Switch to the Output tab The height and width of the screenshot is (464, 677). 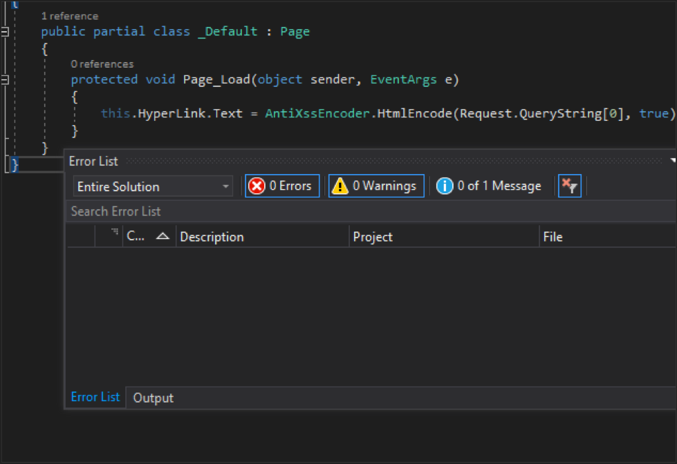click(x=154, y=398)
